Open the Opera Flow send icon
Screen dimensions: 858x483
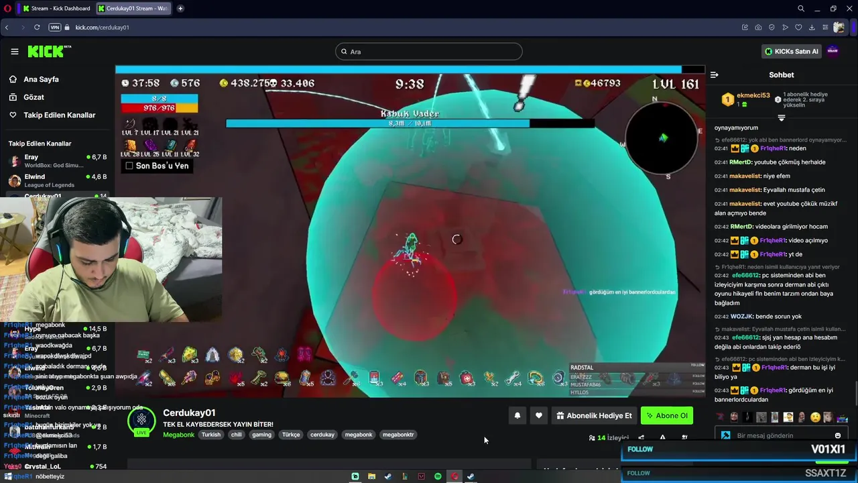pyautogui.click(x=785, y=28)
